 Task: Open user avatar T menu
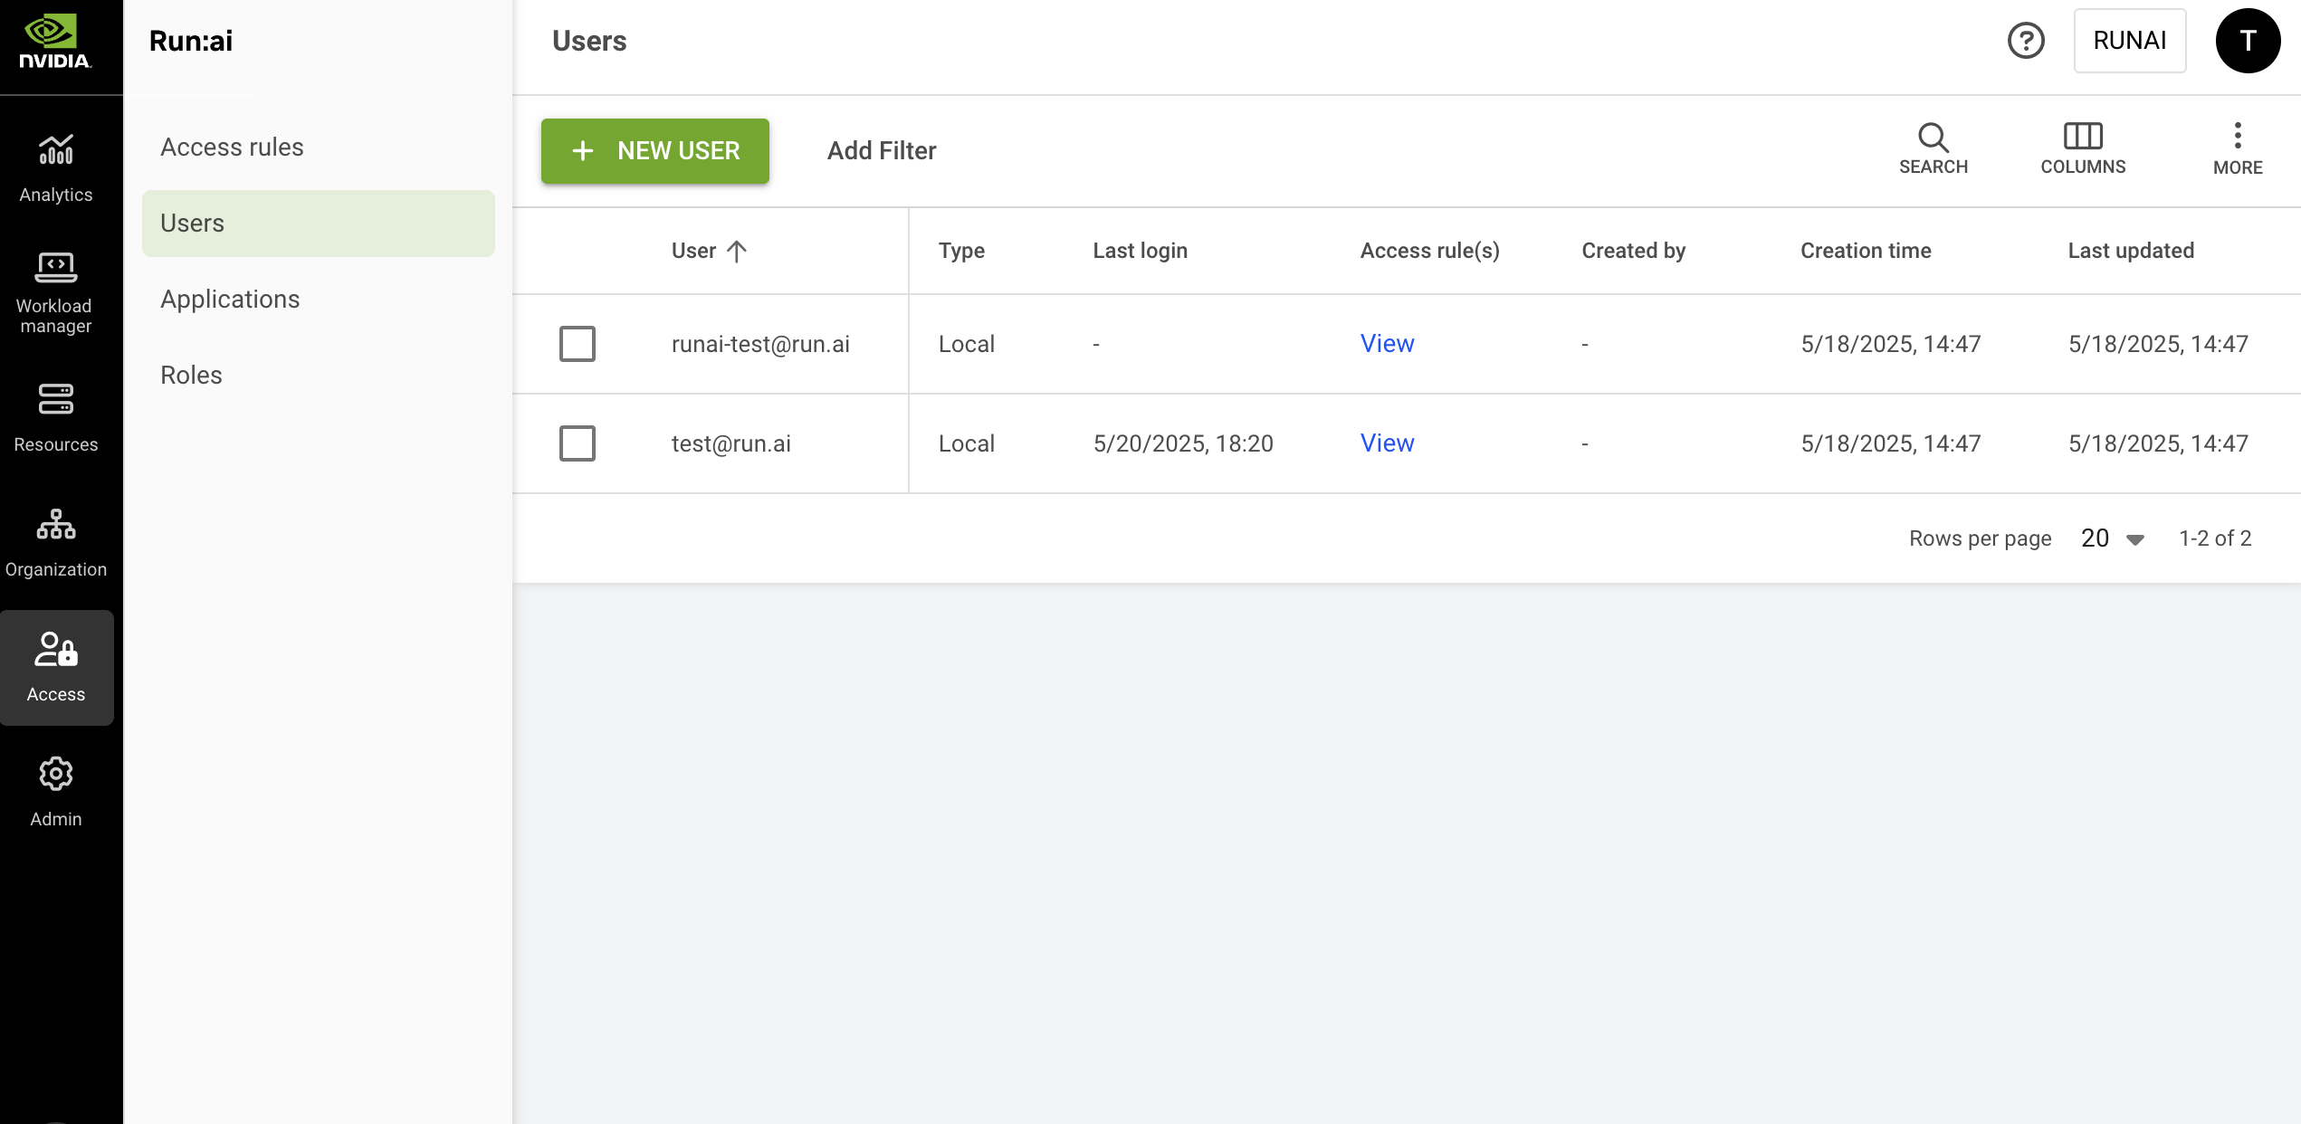point(2247,41)
